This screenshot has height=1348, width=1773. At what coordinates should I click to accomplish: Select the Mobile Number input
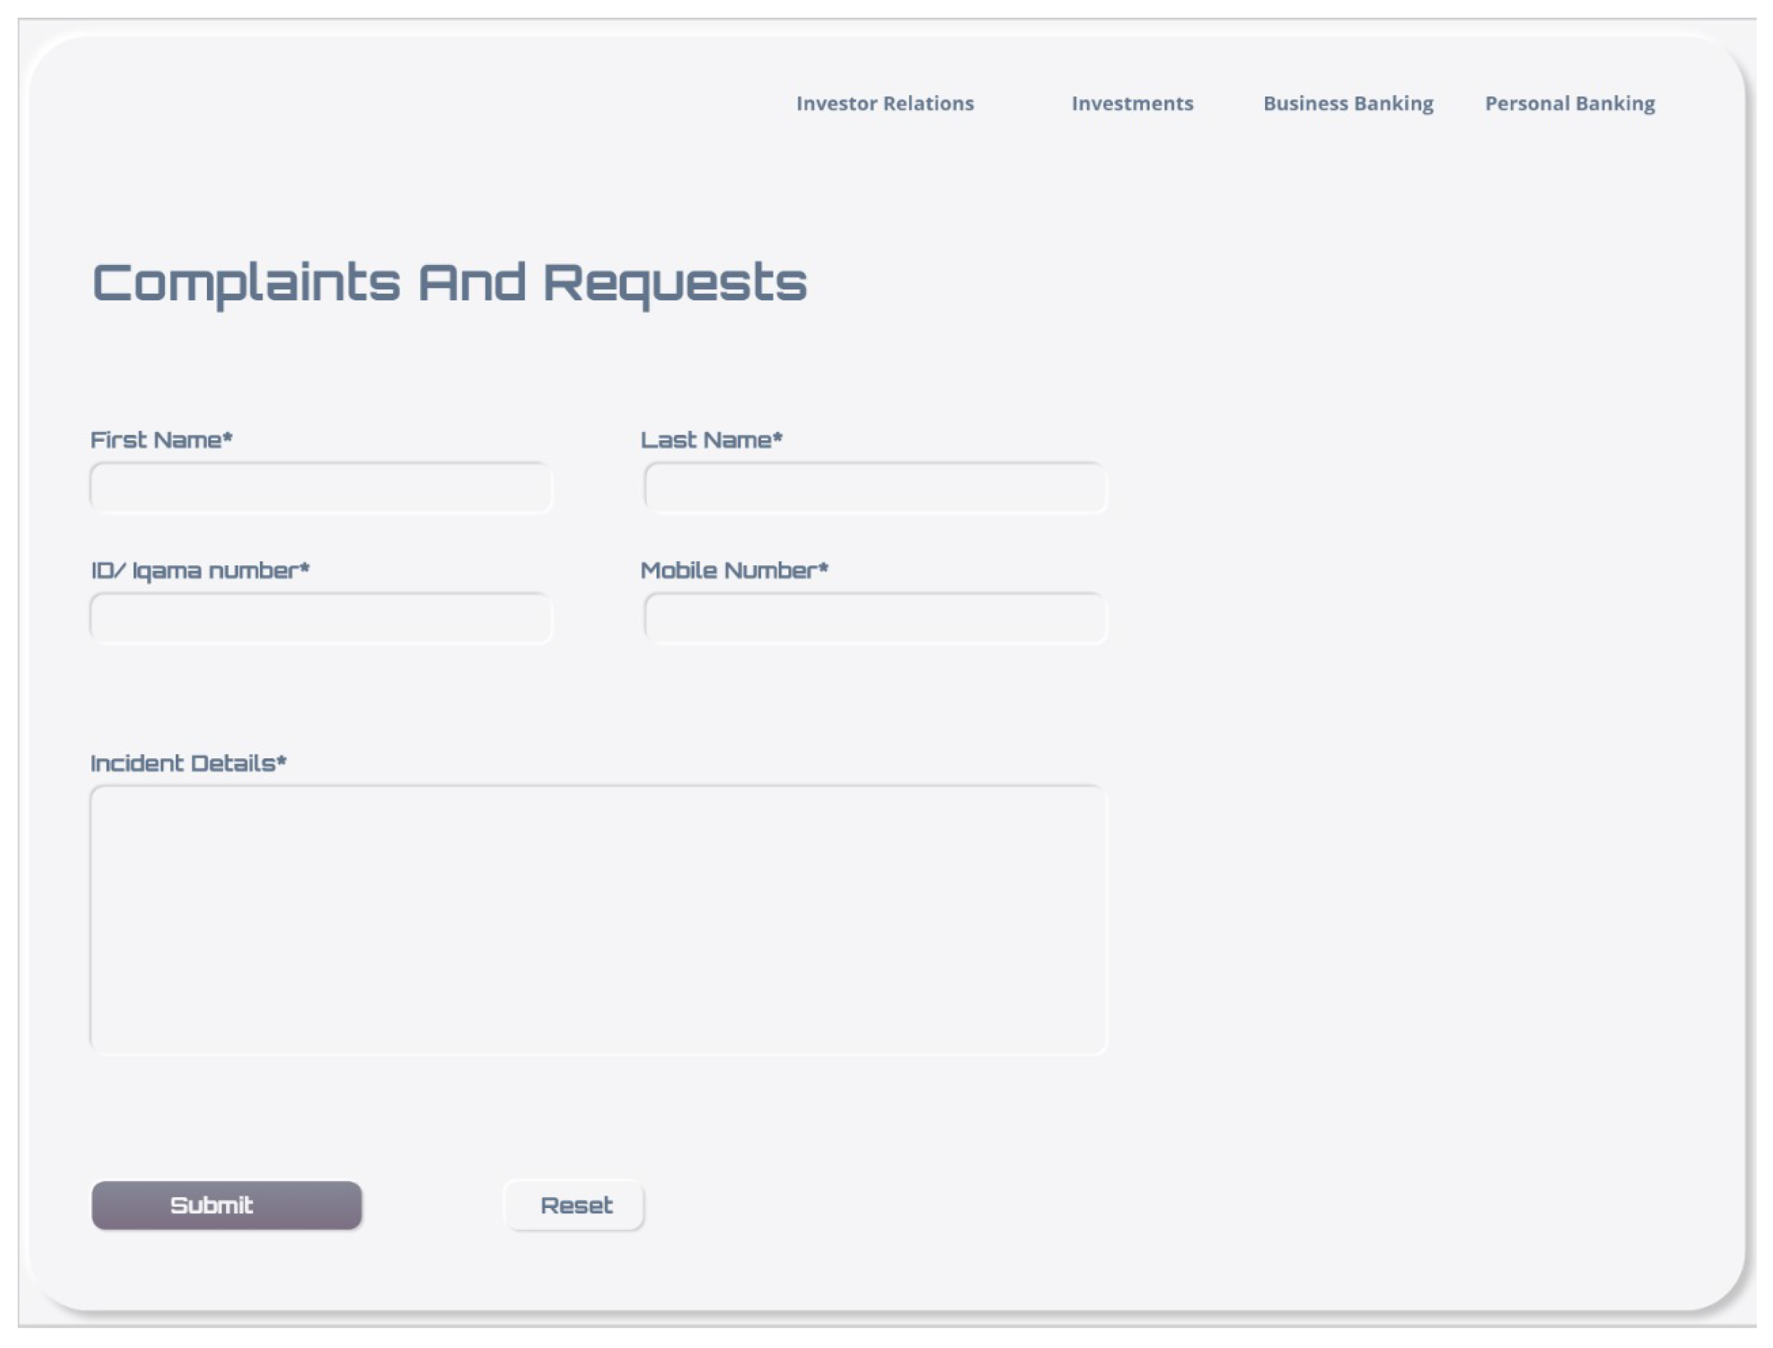(874, 618)
